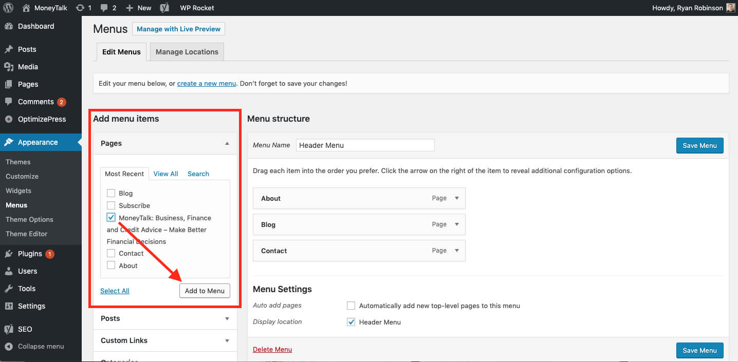
Task: Open the Yoast SEO icon in admin bar
Action: click(164, 8)
